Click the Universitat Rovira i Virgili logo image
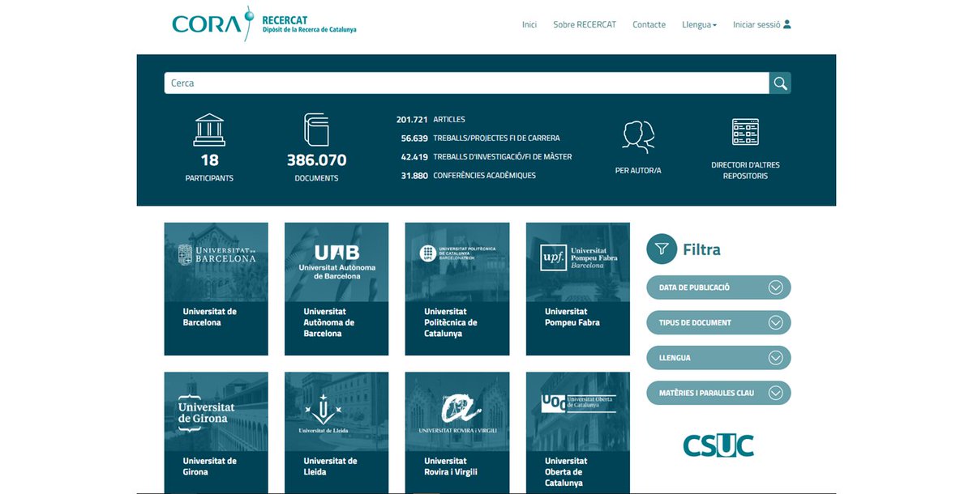973x494 pixels. pos(457,411)
